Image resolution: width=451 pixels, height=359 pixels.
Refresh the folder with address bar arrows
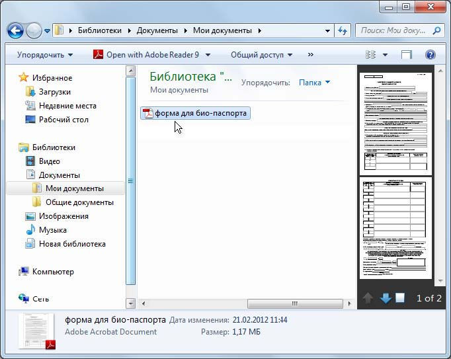[x=343, y=30]
